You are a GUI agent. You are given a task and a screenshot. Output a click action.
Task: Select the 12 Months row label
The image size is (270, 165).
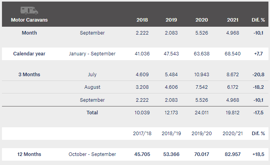[29, 154]
